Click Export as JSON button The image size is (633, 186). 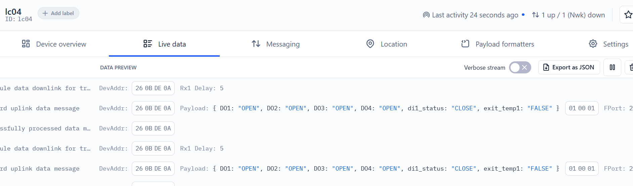[569, 67]
